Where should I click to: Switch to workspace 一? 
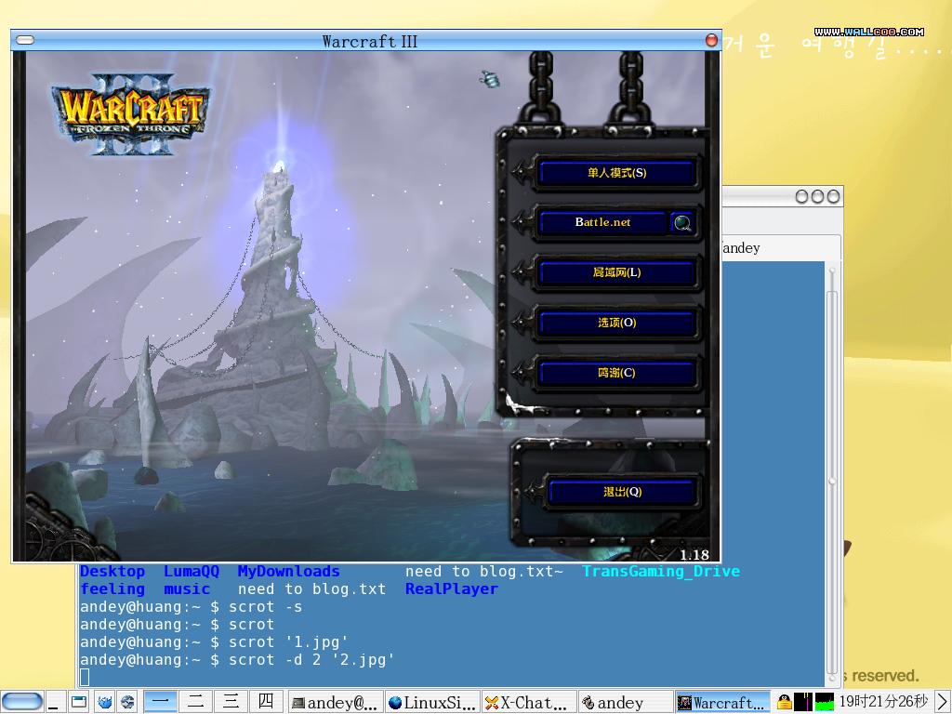[x=160, y=702]
